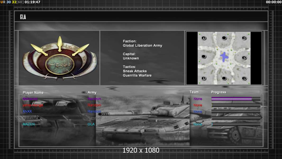The width and height of the screenshot is (282, 159).
Task: Select start position 4 on minimap
Action: pyautogui.click(x=204, y=38)
